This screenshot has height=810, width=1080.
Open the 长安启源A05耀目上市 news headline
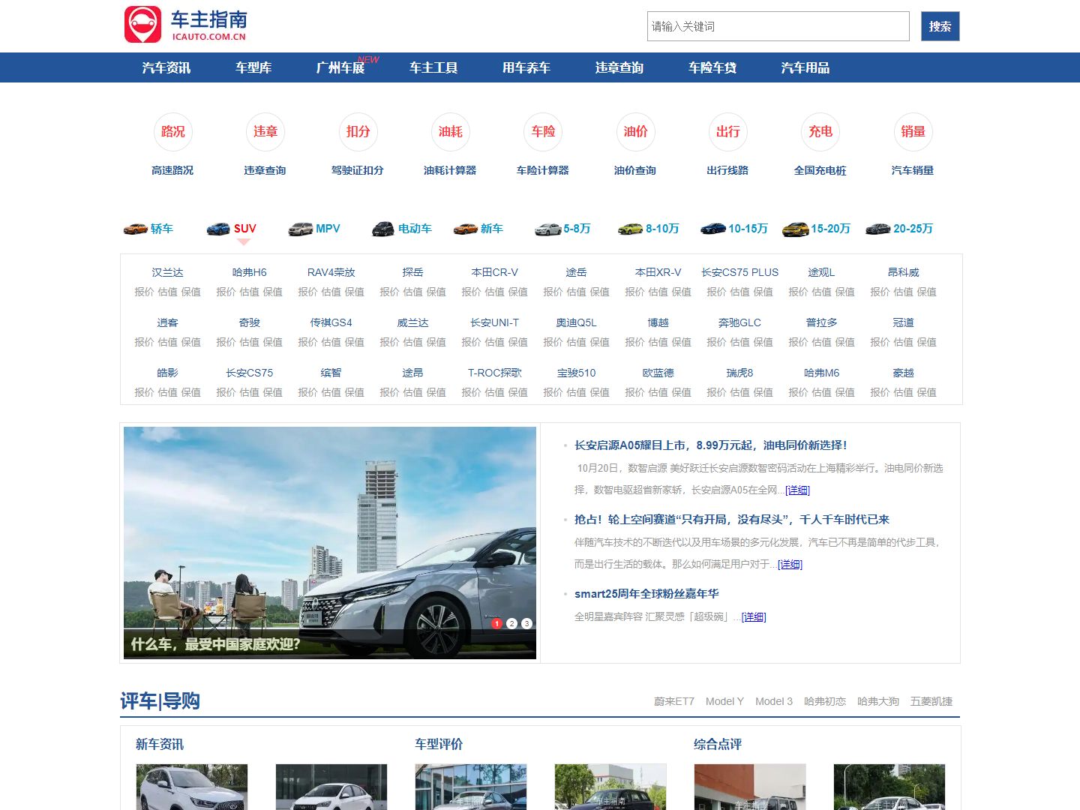710,445
